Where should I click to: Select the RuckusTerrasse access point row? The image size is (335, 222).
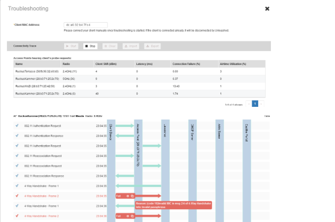point(34,71)
